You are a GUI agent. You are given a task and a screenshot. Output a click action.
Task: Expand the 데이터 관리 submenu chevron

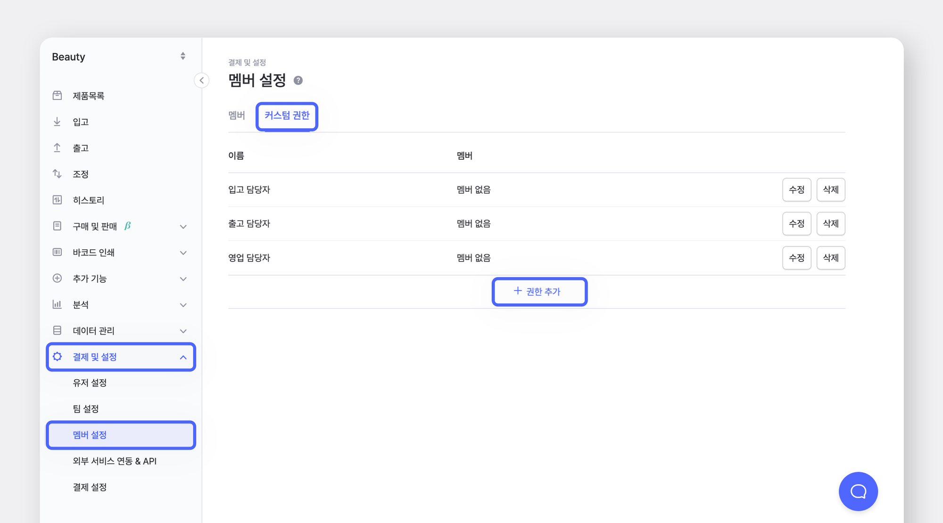183,331
